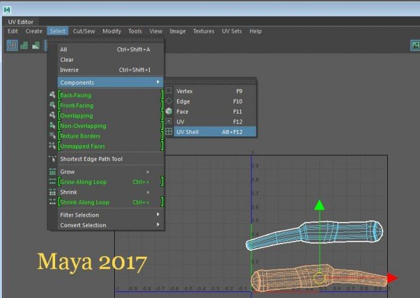The height and width of the screenshot is (298, 420).
Task: Click red horizontal manipulator arrow
Action: 392,278
